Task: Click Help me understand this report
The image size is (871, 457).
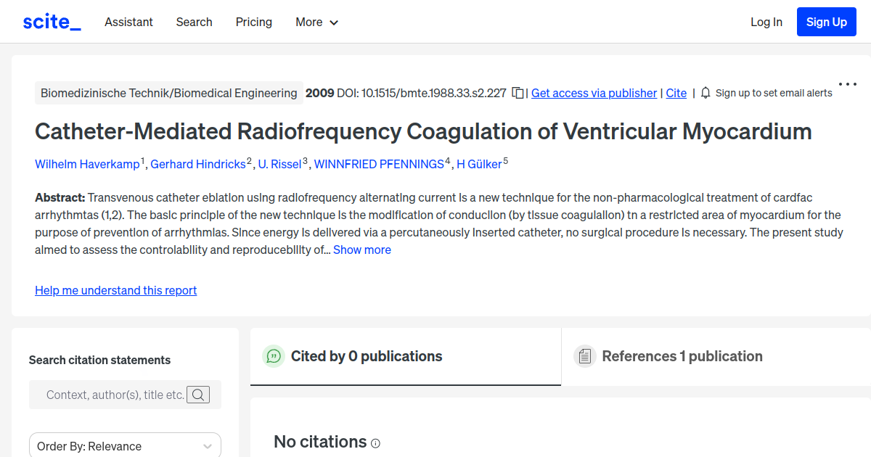Action: (x=115, y=290)
